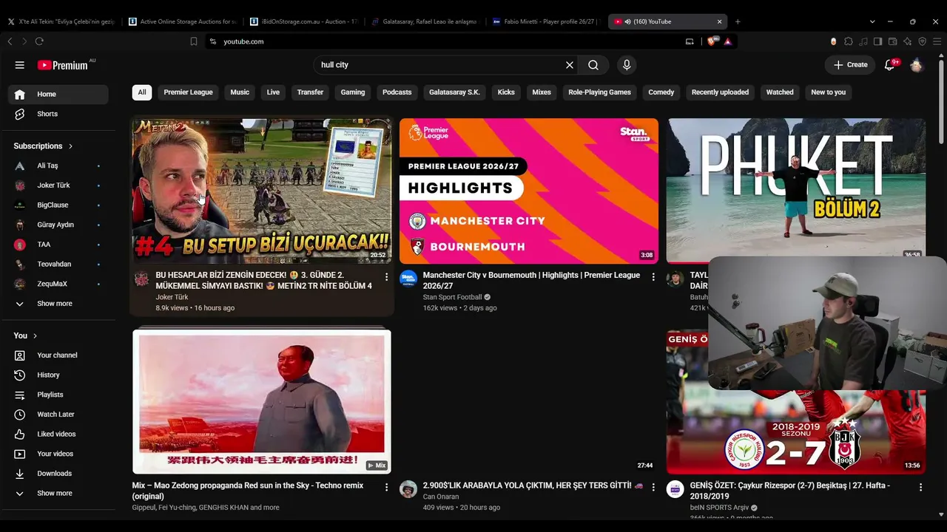Show more items under You
The image size is (947, 532).
58,494
